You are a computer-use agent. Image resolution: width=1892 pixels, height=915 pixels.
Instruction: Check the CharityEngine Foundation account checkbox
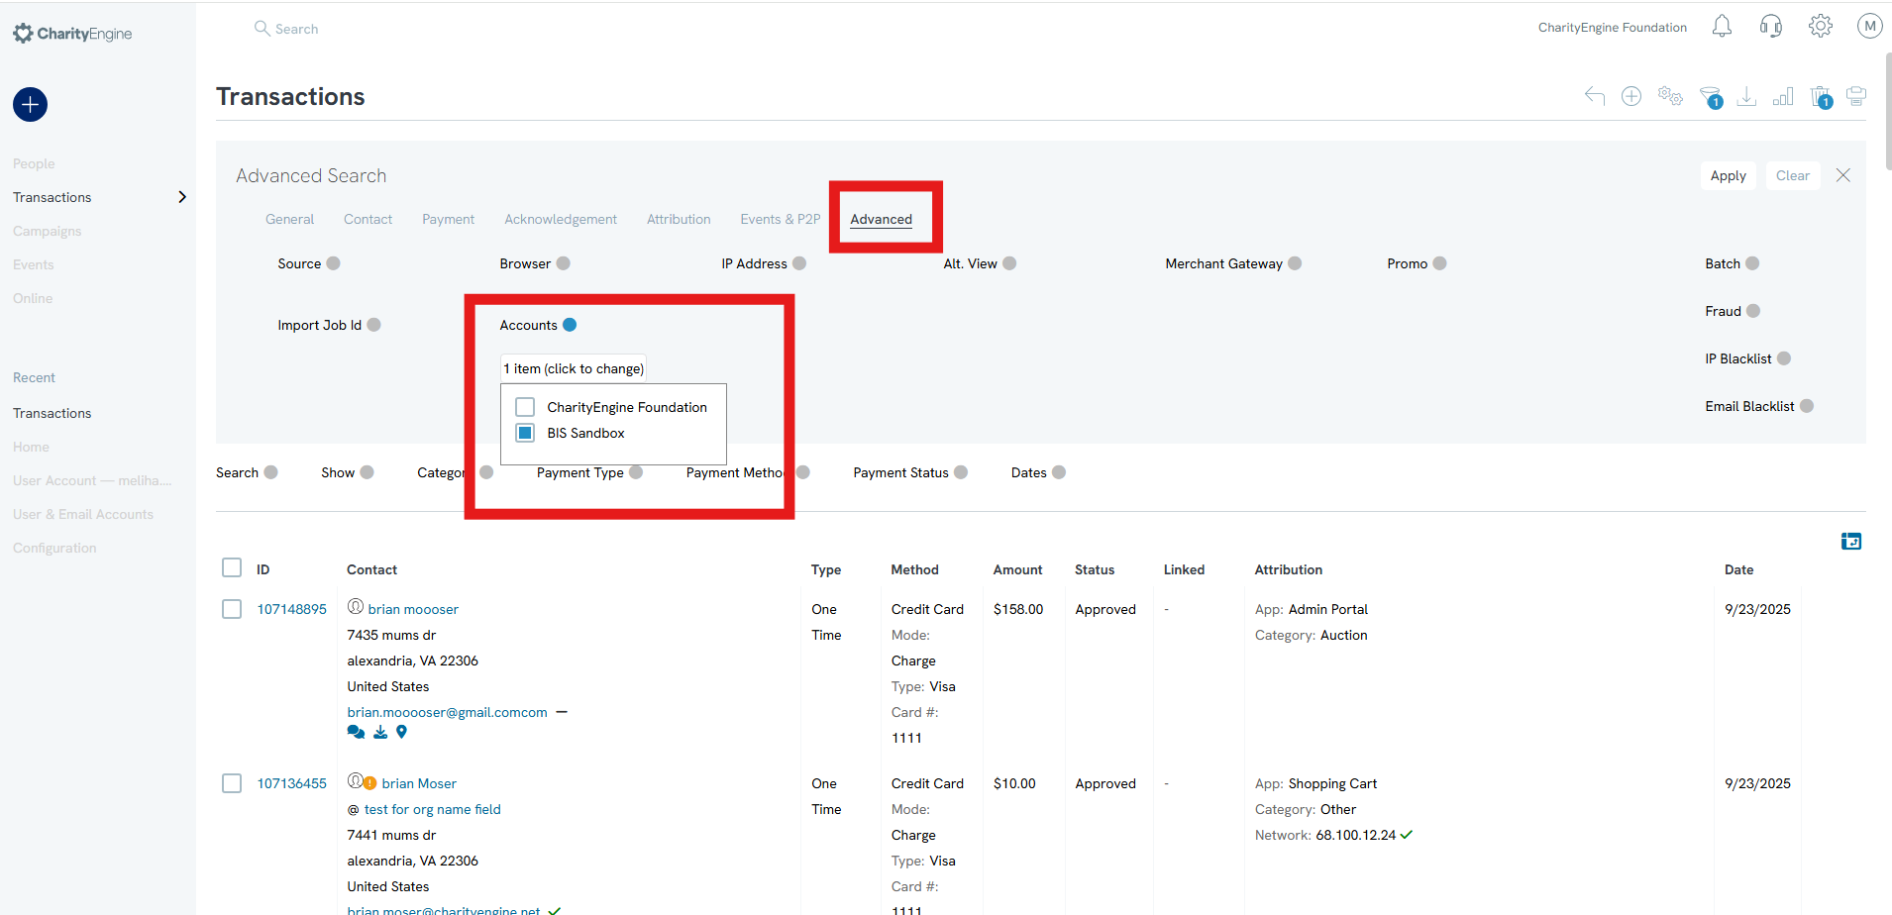pyautogui.click(x=525, y=407)
